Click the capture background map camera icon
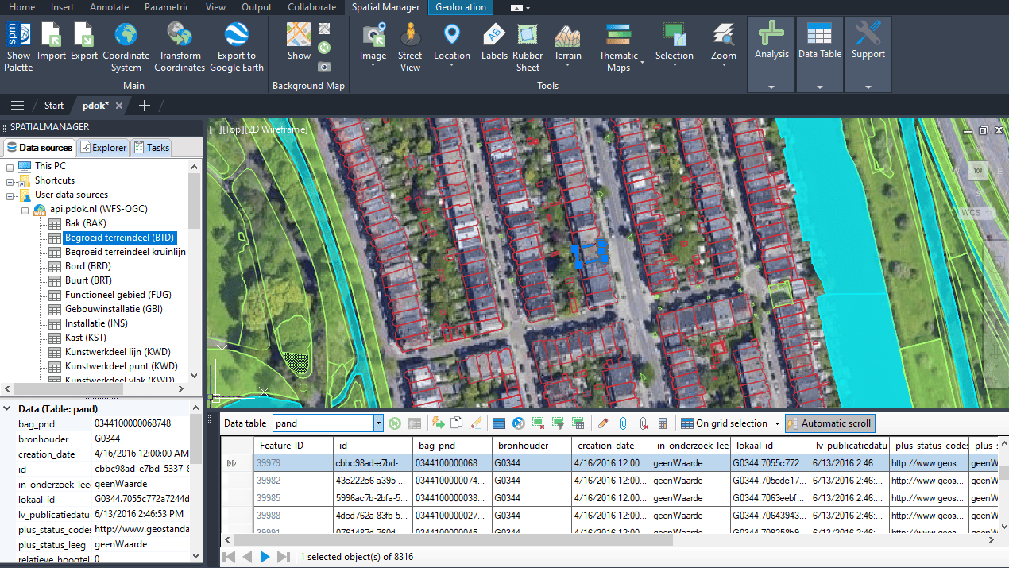The width and height of the screenshot is (1009, 568). [324, 67]
